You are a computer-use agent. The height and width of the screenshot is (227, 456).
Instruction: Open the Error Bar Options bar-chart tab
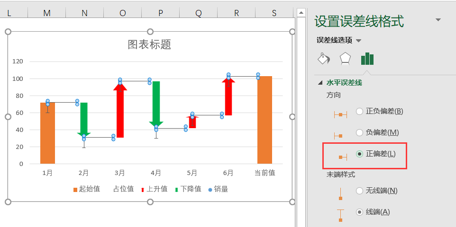(x=367, y=59)
